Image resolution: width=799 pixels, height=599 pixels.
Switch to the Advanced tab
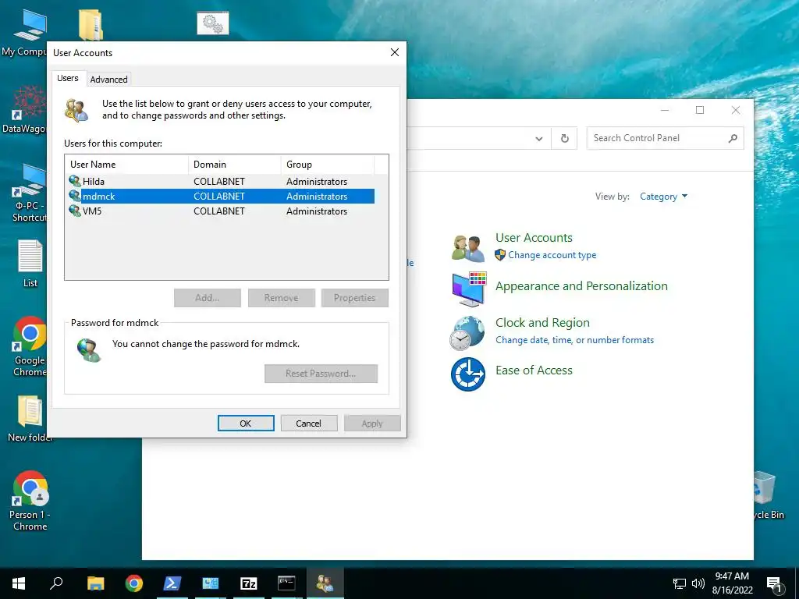coord(108,80)
